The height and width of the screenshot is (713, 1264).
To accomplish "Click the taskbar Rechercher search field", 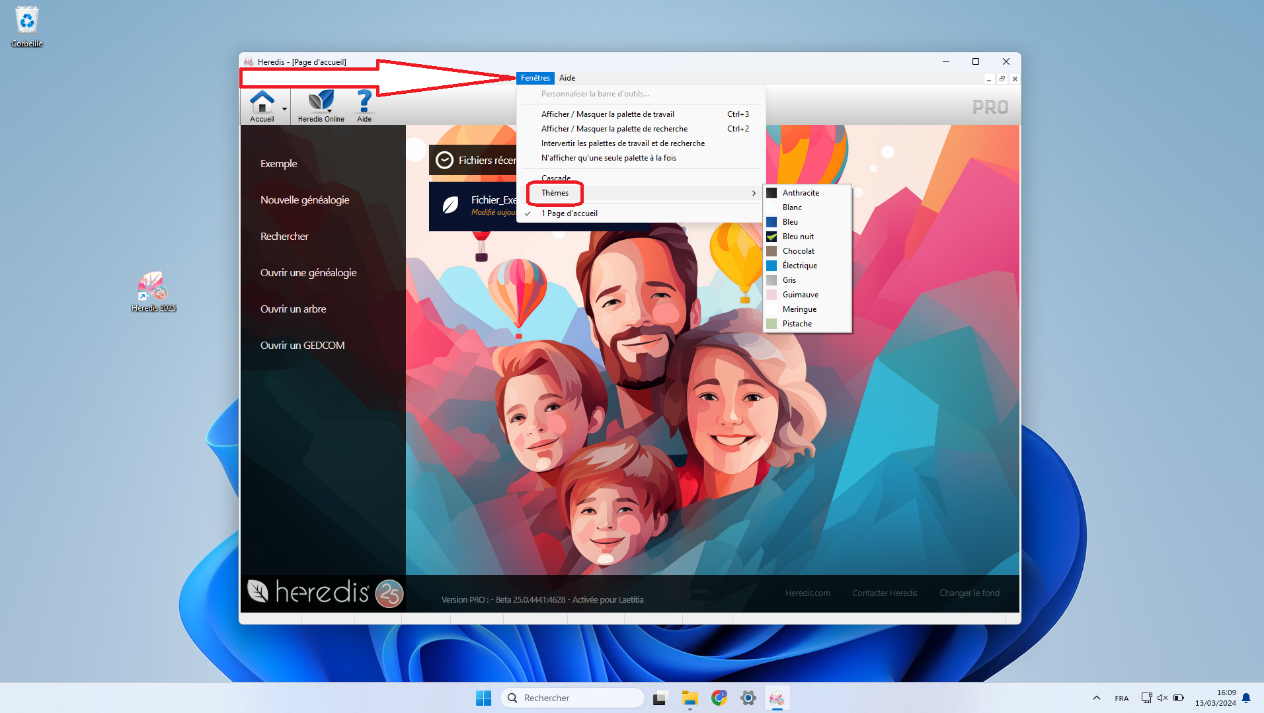I will click(573, 698).
